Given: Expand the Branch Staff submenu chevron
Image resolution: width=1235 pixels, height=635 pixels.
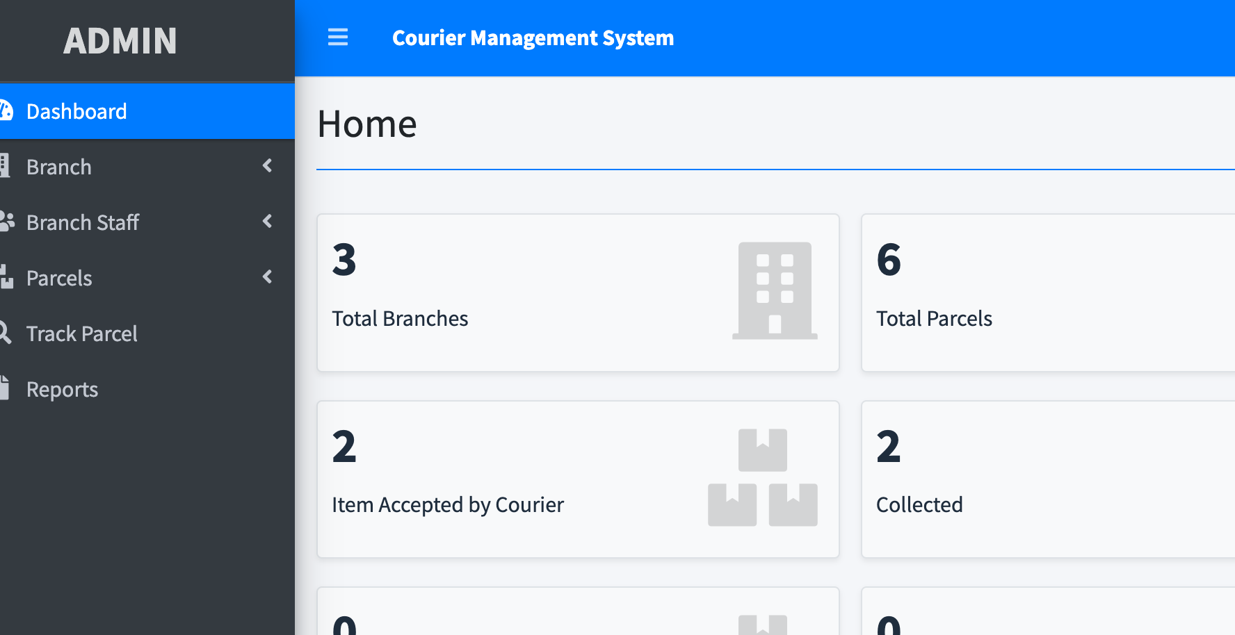Looking at the screenshot, I should tap(267, 221).
